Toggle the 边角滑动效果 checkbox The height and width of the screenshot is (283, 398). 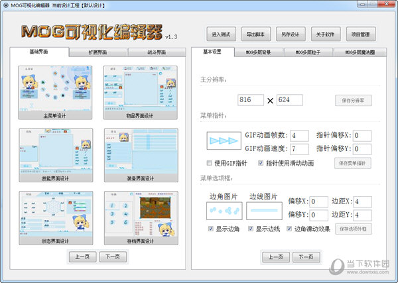(x=289, y=229)
